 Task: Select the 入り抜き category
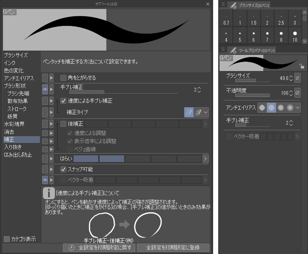coord(13,147)
